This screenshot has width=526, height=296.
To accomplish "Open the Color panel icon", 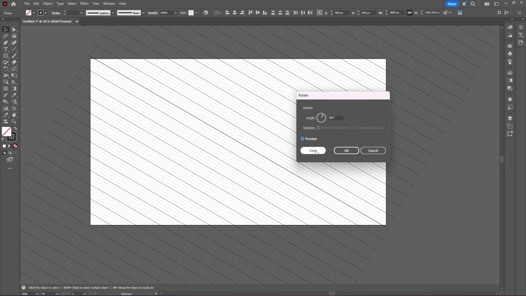I will (x=510, y=27).
